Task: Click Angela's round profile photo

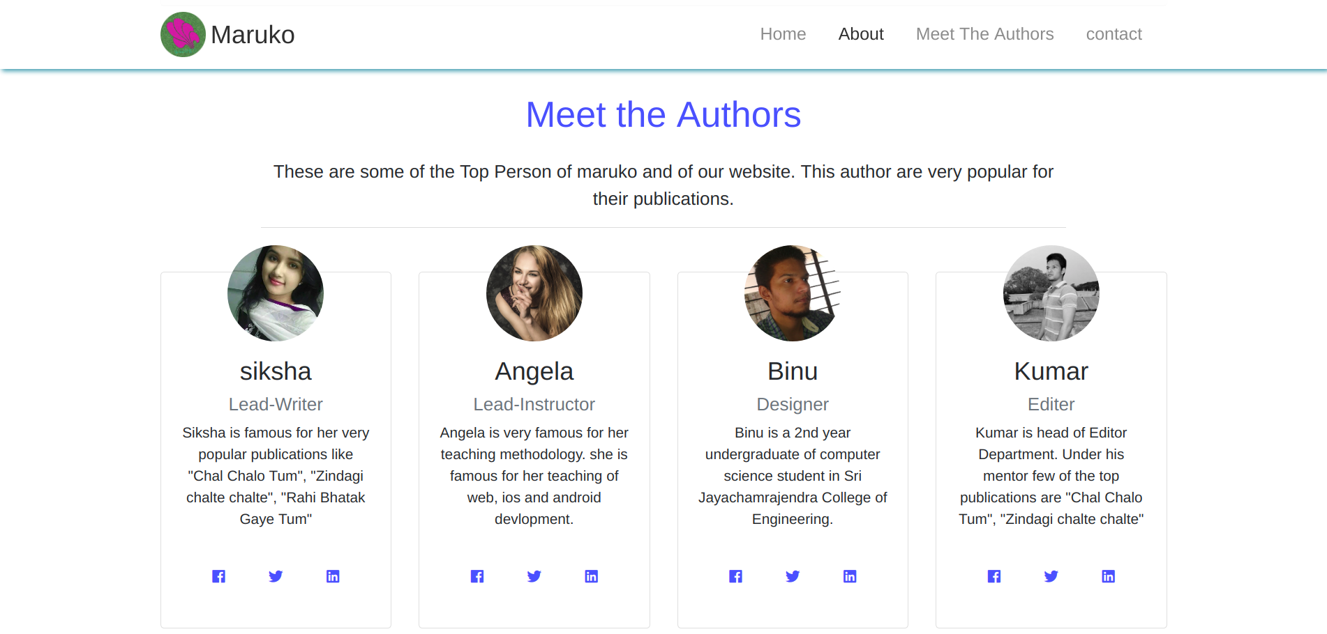Action: [x=534, y=293]
